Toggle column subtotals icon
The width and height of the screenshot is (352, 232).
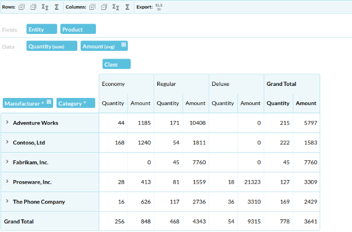point(116,7)
